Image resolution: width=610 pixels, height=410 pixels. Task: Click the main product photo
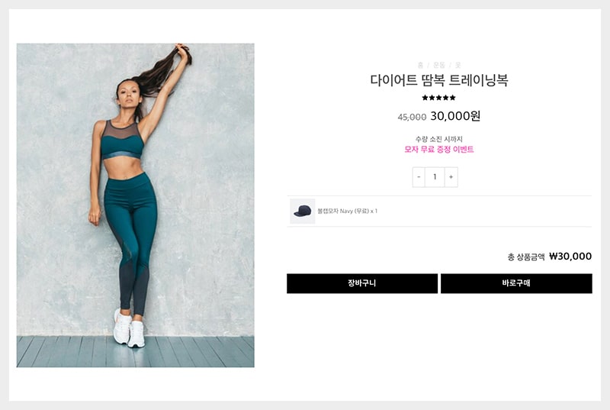[136, 205]
